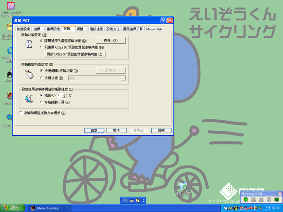283x212 pixels.
Task: Click the mouse icon in system tray
Action: click(226, 208)
